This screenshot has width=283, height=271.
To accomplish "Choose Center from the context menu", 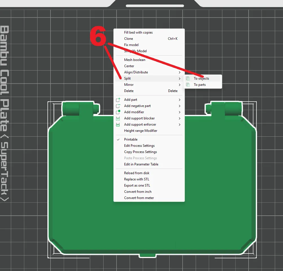I will (149, 66).
